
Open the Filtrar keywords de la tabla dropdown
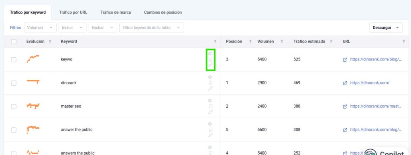(x=151, y=28)
